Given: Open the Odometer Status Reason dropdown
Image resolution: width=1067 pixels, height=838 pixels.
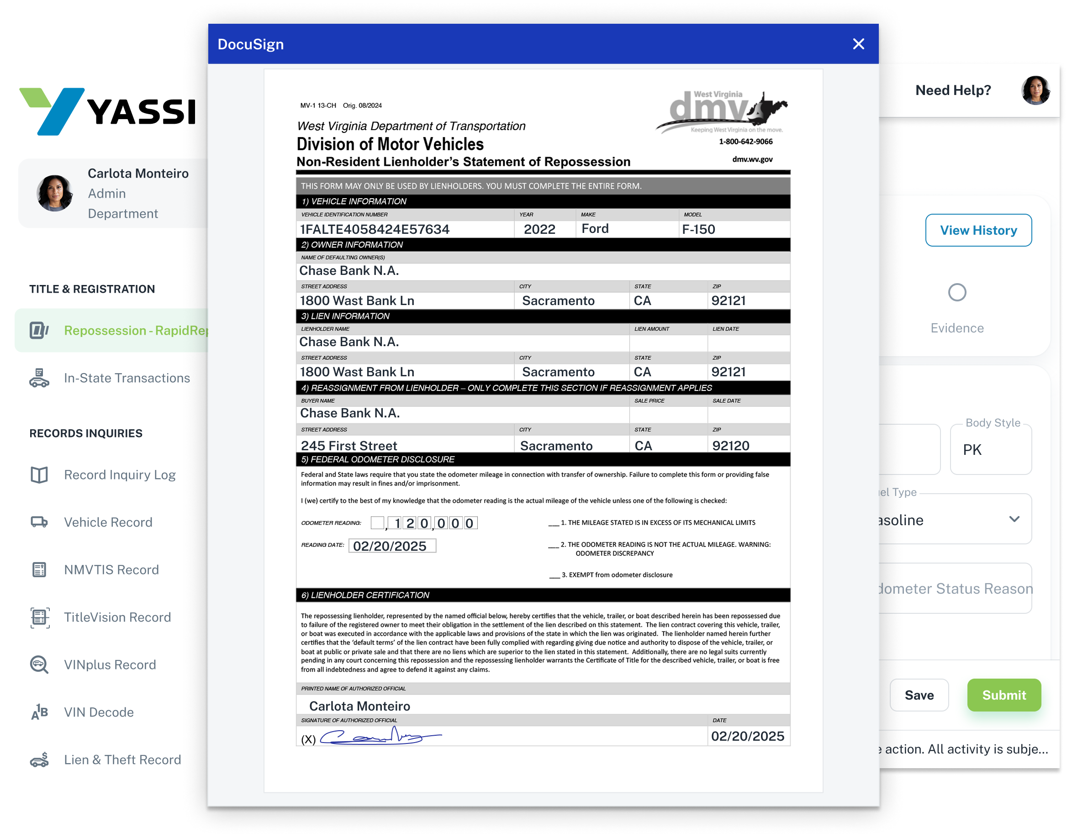Looking at the screenshot, I should point(955,588).
